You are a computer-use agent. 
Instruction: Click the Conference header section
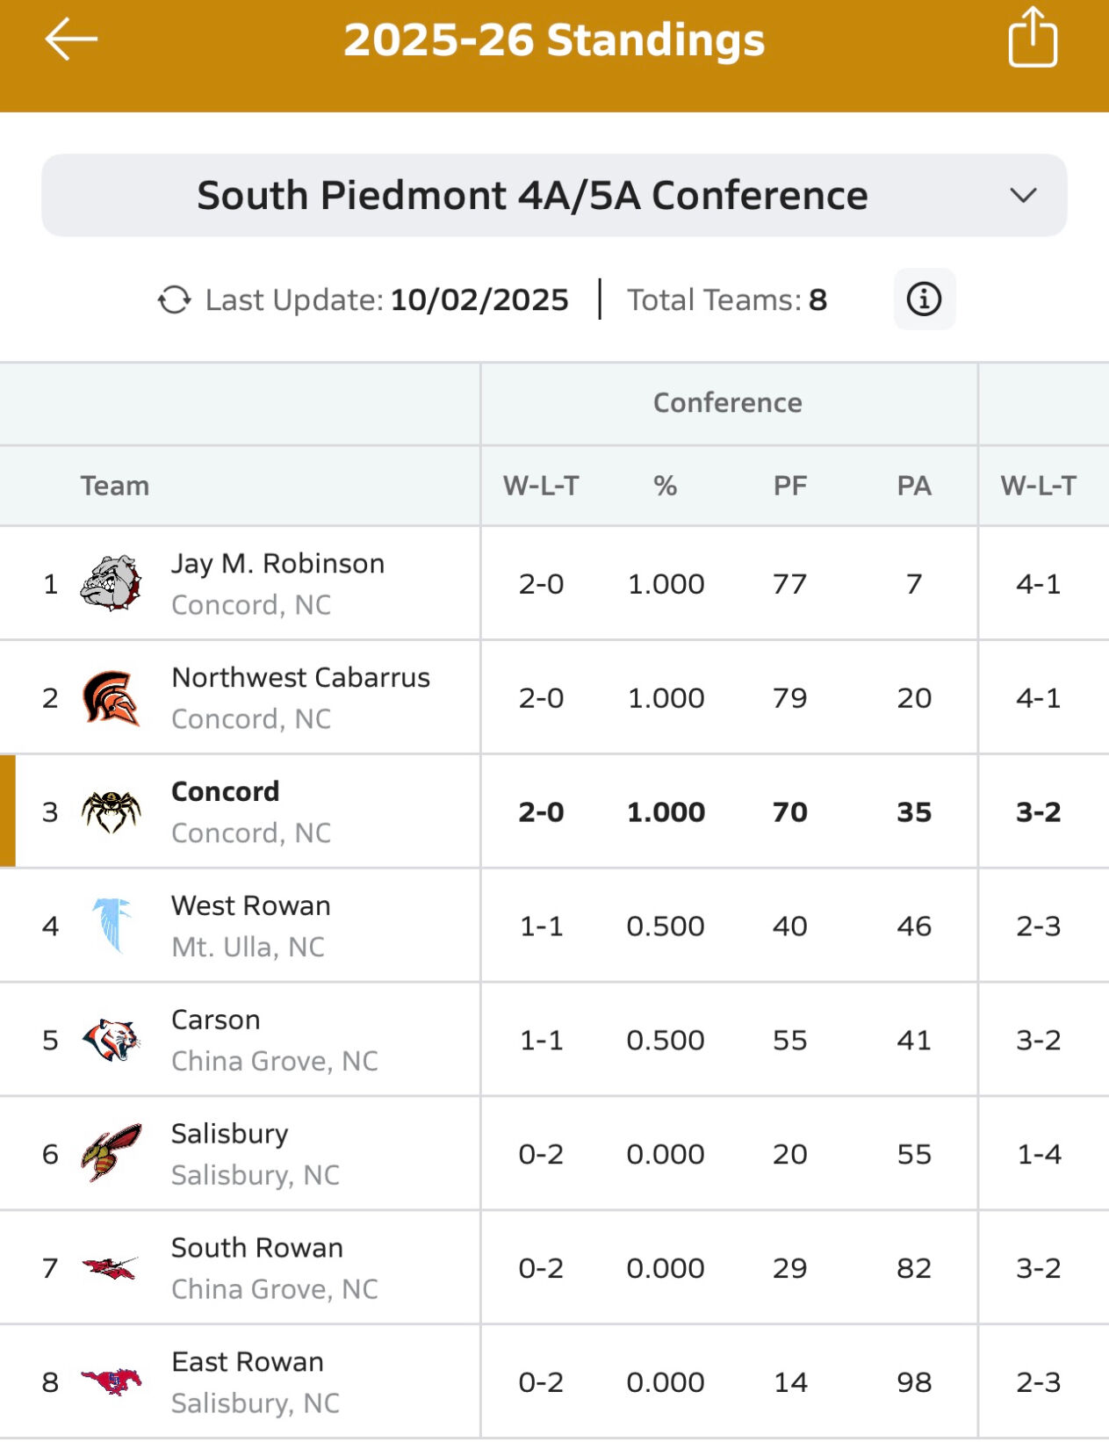(x=726, y=402)
